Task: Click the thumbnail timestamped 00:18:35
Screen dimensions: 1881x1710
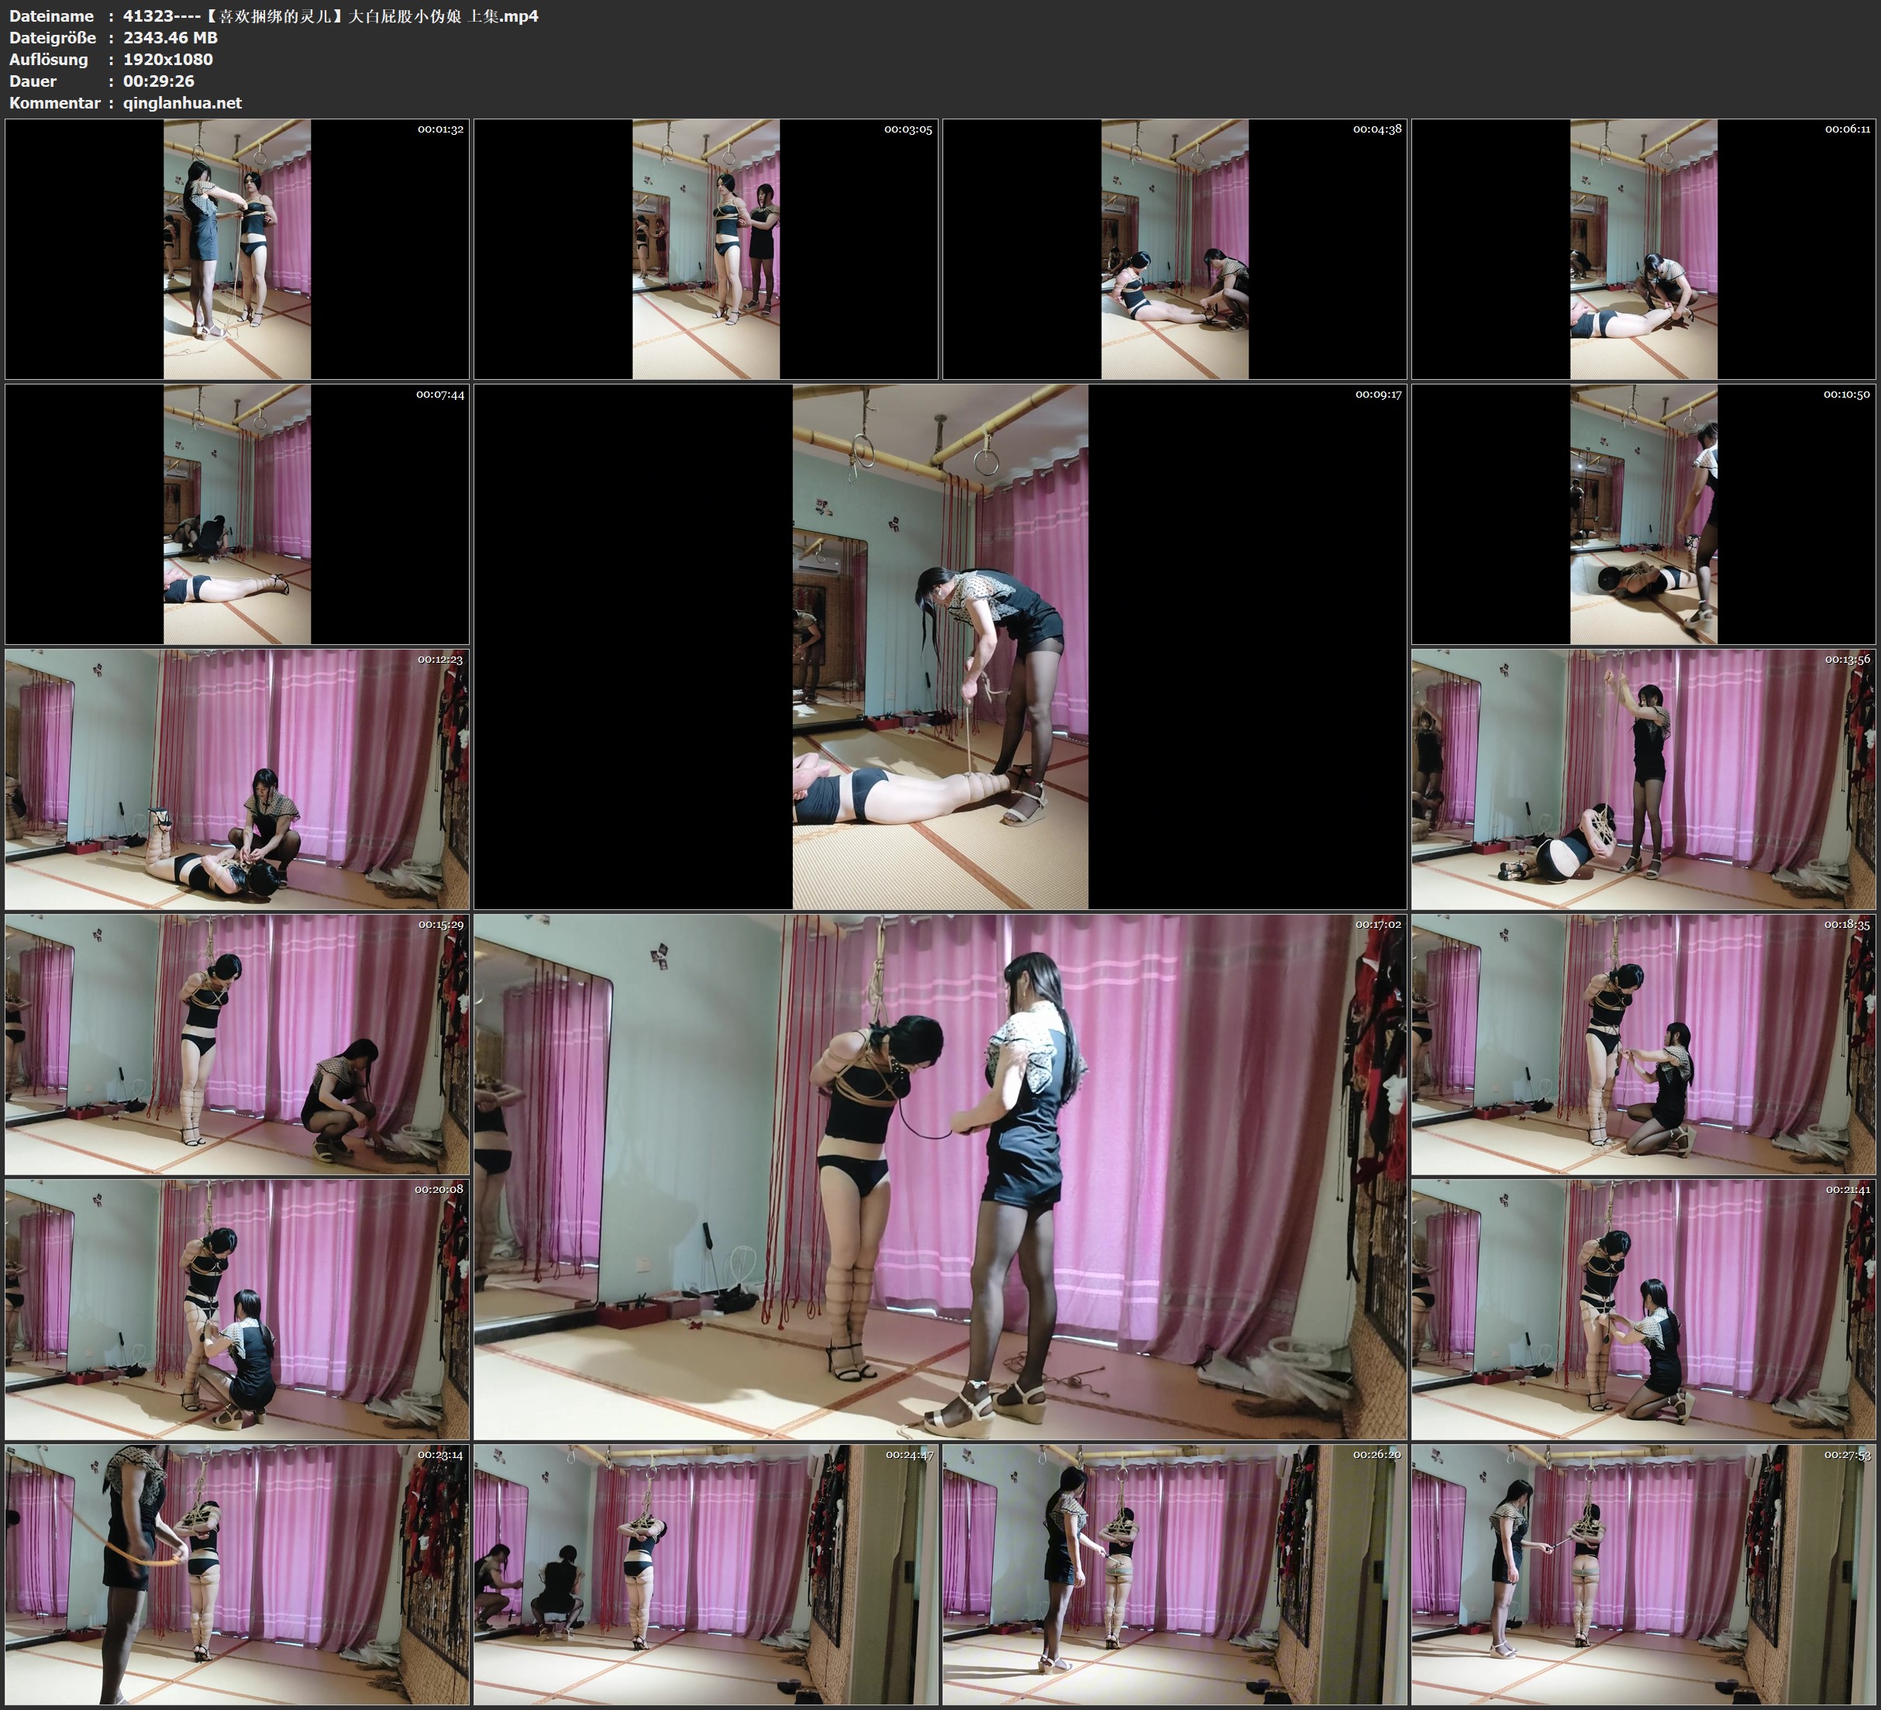Action: pos(1643,1044)
